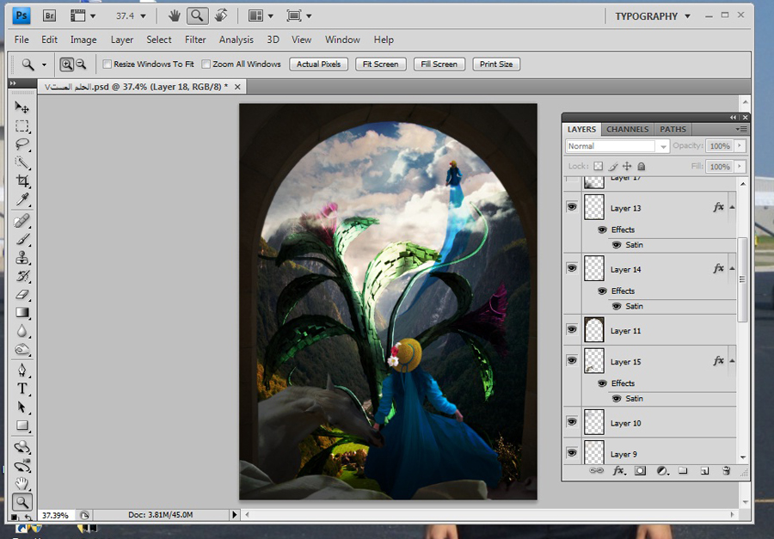
Task: Toggle lock position in Layers panel
Action: click(627, 166)
